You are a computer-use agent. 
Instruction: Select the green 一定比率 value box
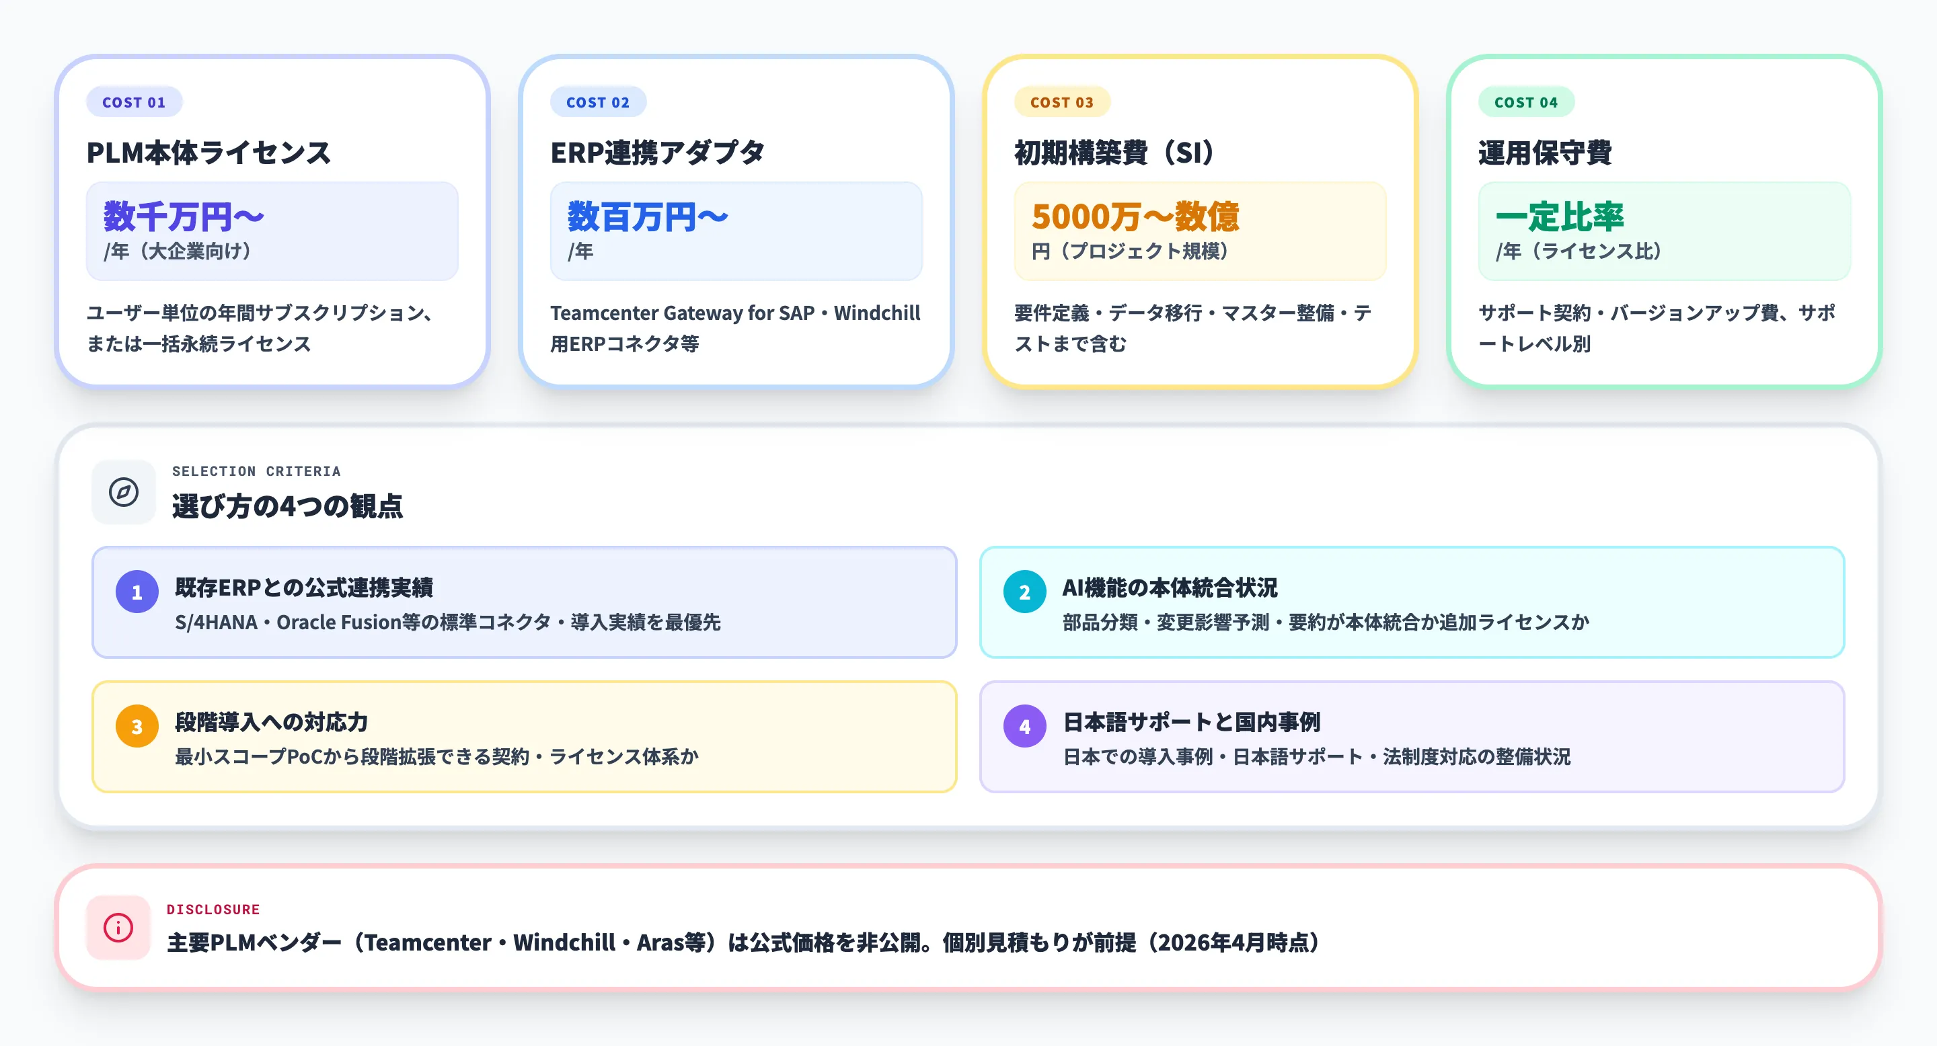(1663, 230)
